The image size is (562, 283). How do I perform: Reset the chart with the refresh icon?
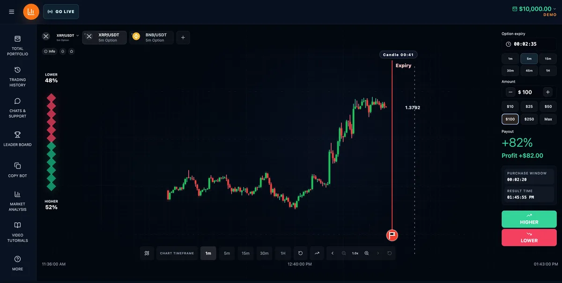click(300, 253)
